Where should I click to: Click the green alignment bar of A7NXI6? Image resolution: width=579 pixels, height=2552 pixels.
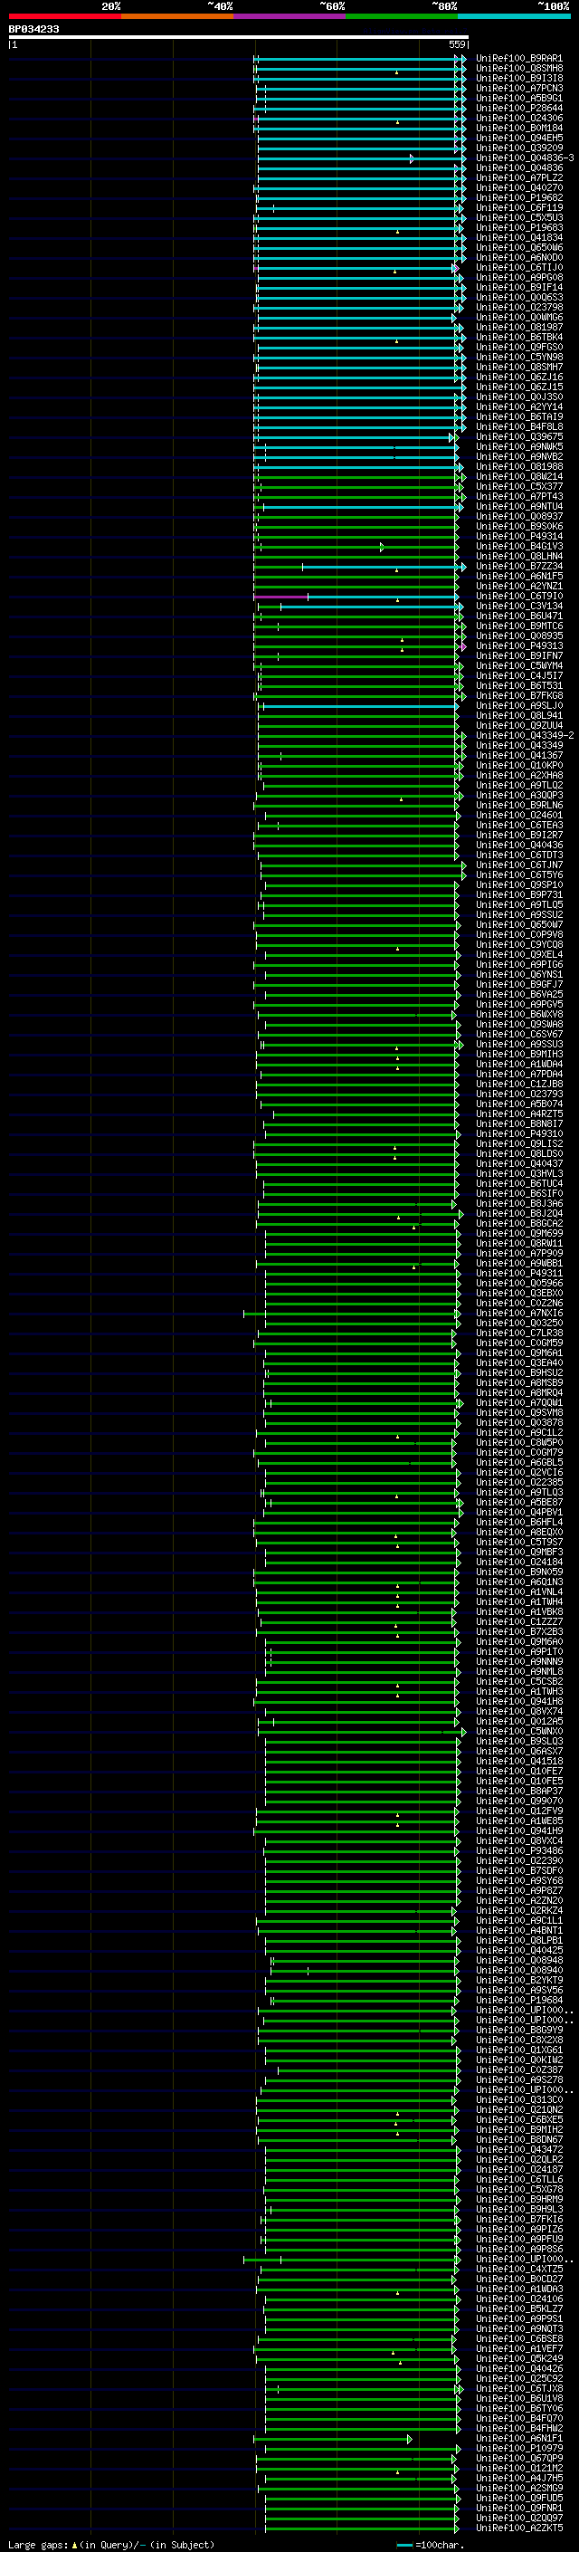tap(351, 1314)
